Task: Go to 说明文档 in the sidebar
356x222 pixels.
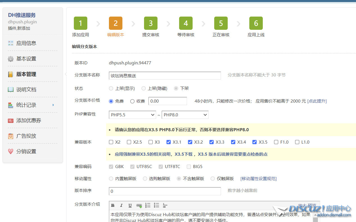Action: click(26, 90)
